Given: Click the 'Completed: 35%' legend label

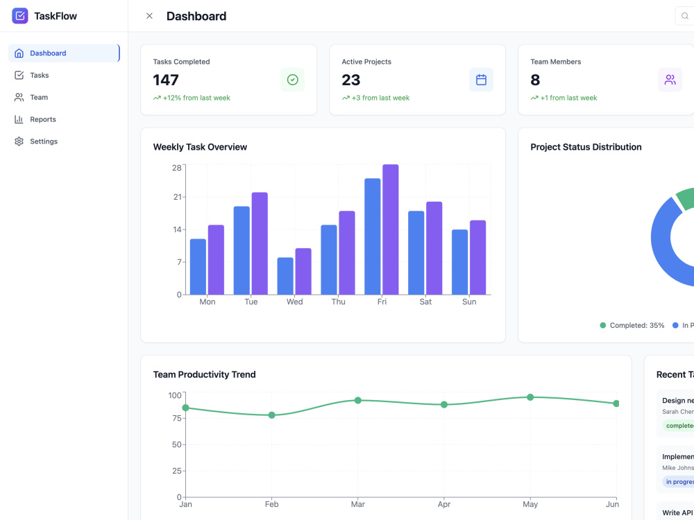Looking at the screenshot, I should [637, 325].
